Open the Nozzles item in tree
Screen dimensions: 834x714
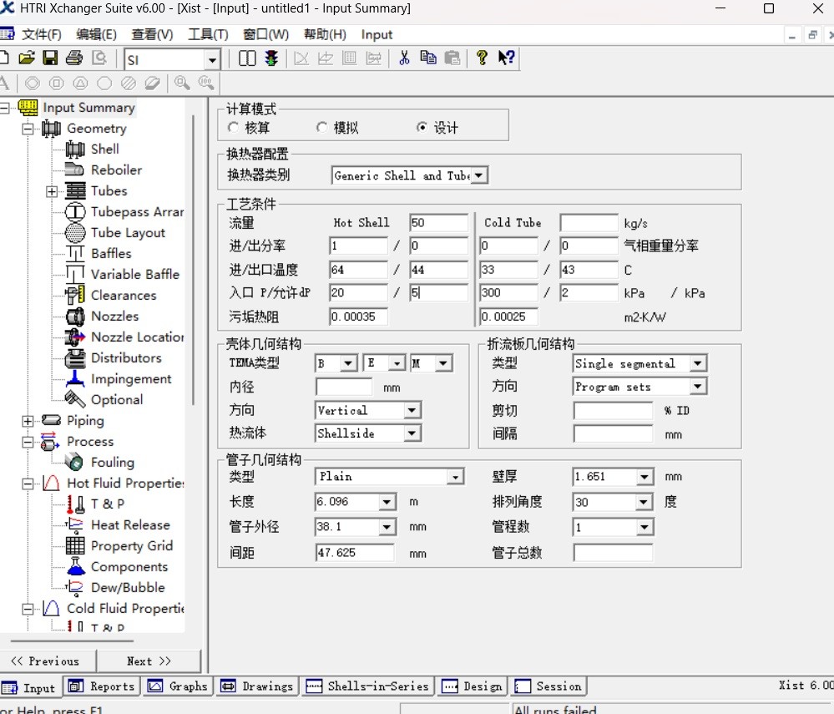[114, 316]
